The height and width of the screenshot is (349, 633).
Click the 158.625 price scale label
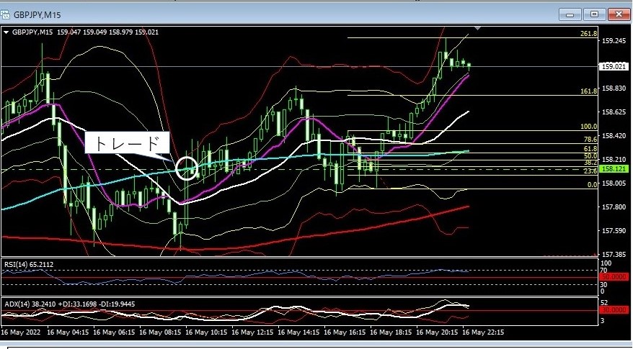(x=614, y=112)
